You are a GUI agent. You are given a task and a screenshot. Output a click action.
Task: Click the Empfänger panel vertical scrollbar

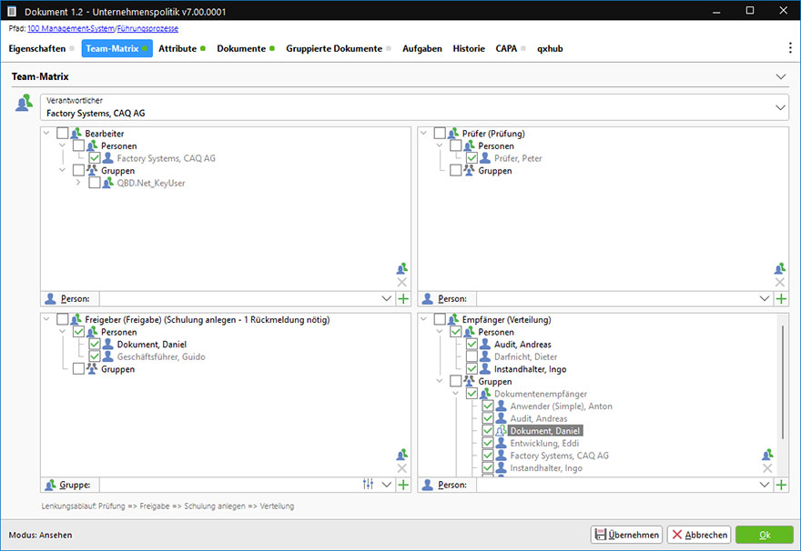tap(780, 382)
